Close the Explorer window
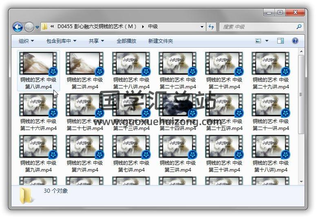This screenshot has width=316, height=218. pos(295,13)
